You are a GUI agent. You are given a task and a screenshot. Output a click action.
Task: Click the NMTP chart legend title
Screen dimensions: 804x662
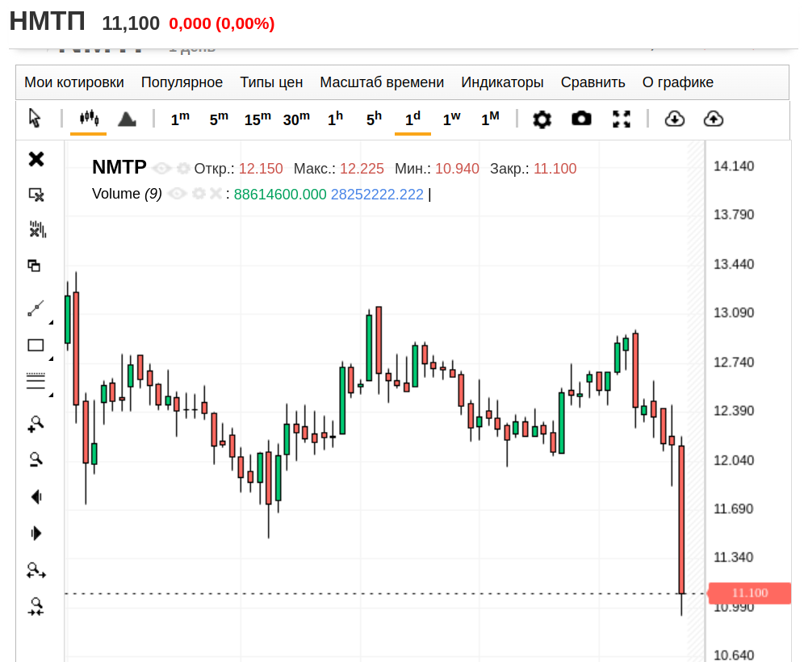[x=119, y=167]
